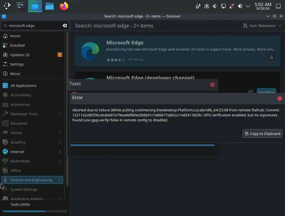Open Updates (3) page
This screenshot has width=285, height=216.
point(32,55)
